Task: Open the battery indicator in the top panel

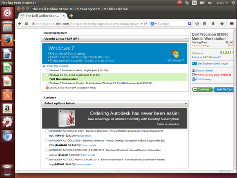Action: (x=202, y=3)
